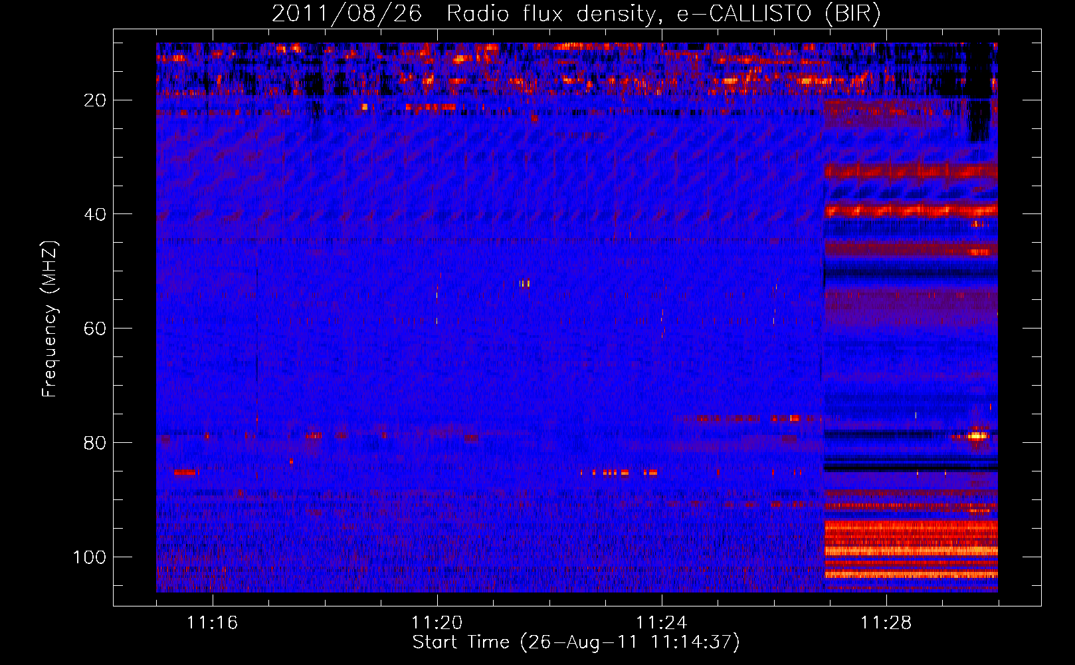Click the bright burst near 80 MHz after 11:28

(x=976, y=436)
